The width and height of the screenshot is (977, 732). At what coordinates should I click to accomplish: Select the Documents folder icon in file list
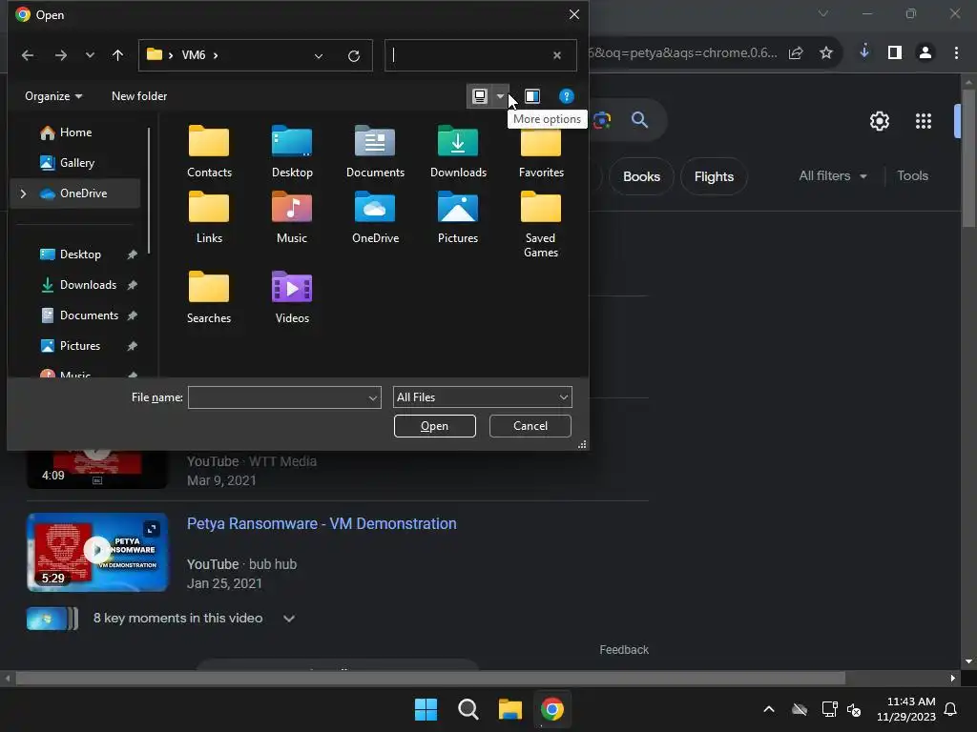375,152
